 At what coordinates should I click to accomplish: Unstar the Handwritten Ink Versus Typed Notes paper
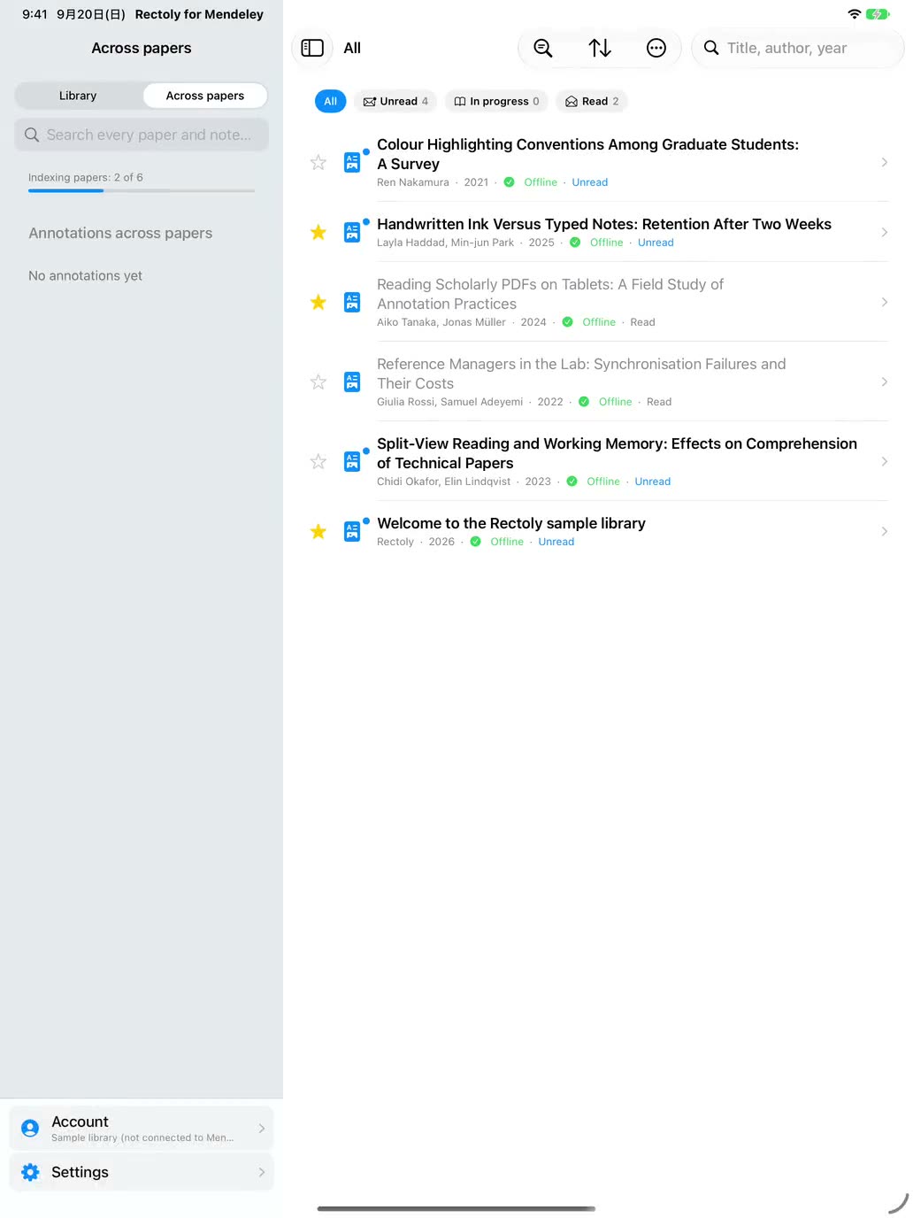[x=318, y=233]
